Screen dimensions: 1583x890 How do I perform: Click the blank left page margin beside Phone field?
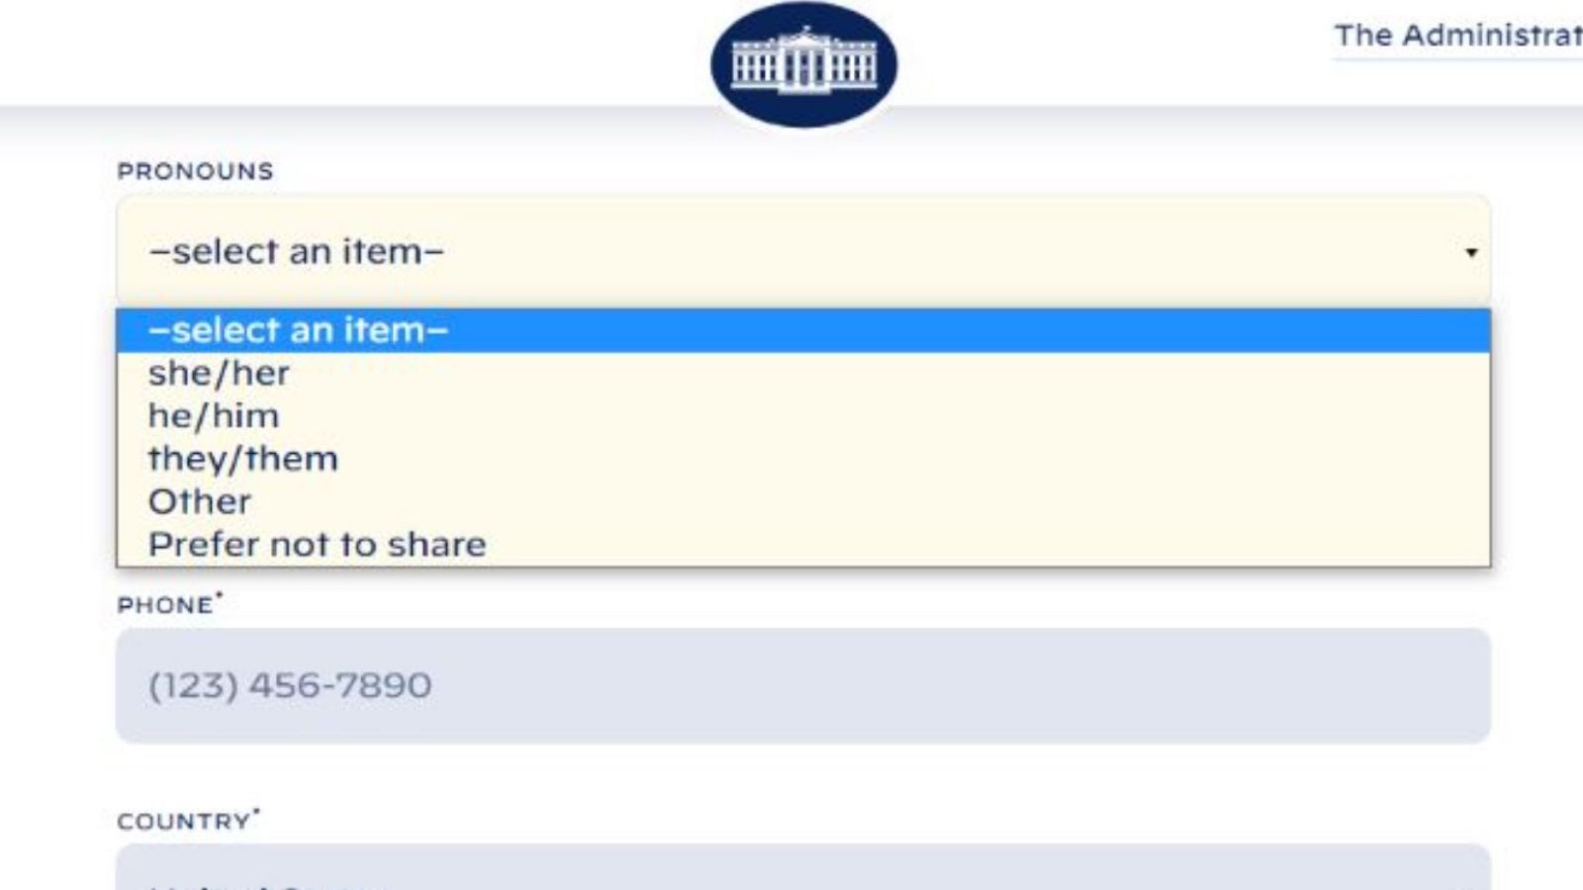point(54,685)
